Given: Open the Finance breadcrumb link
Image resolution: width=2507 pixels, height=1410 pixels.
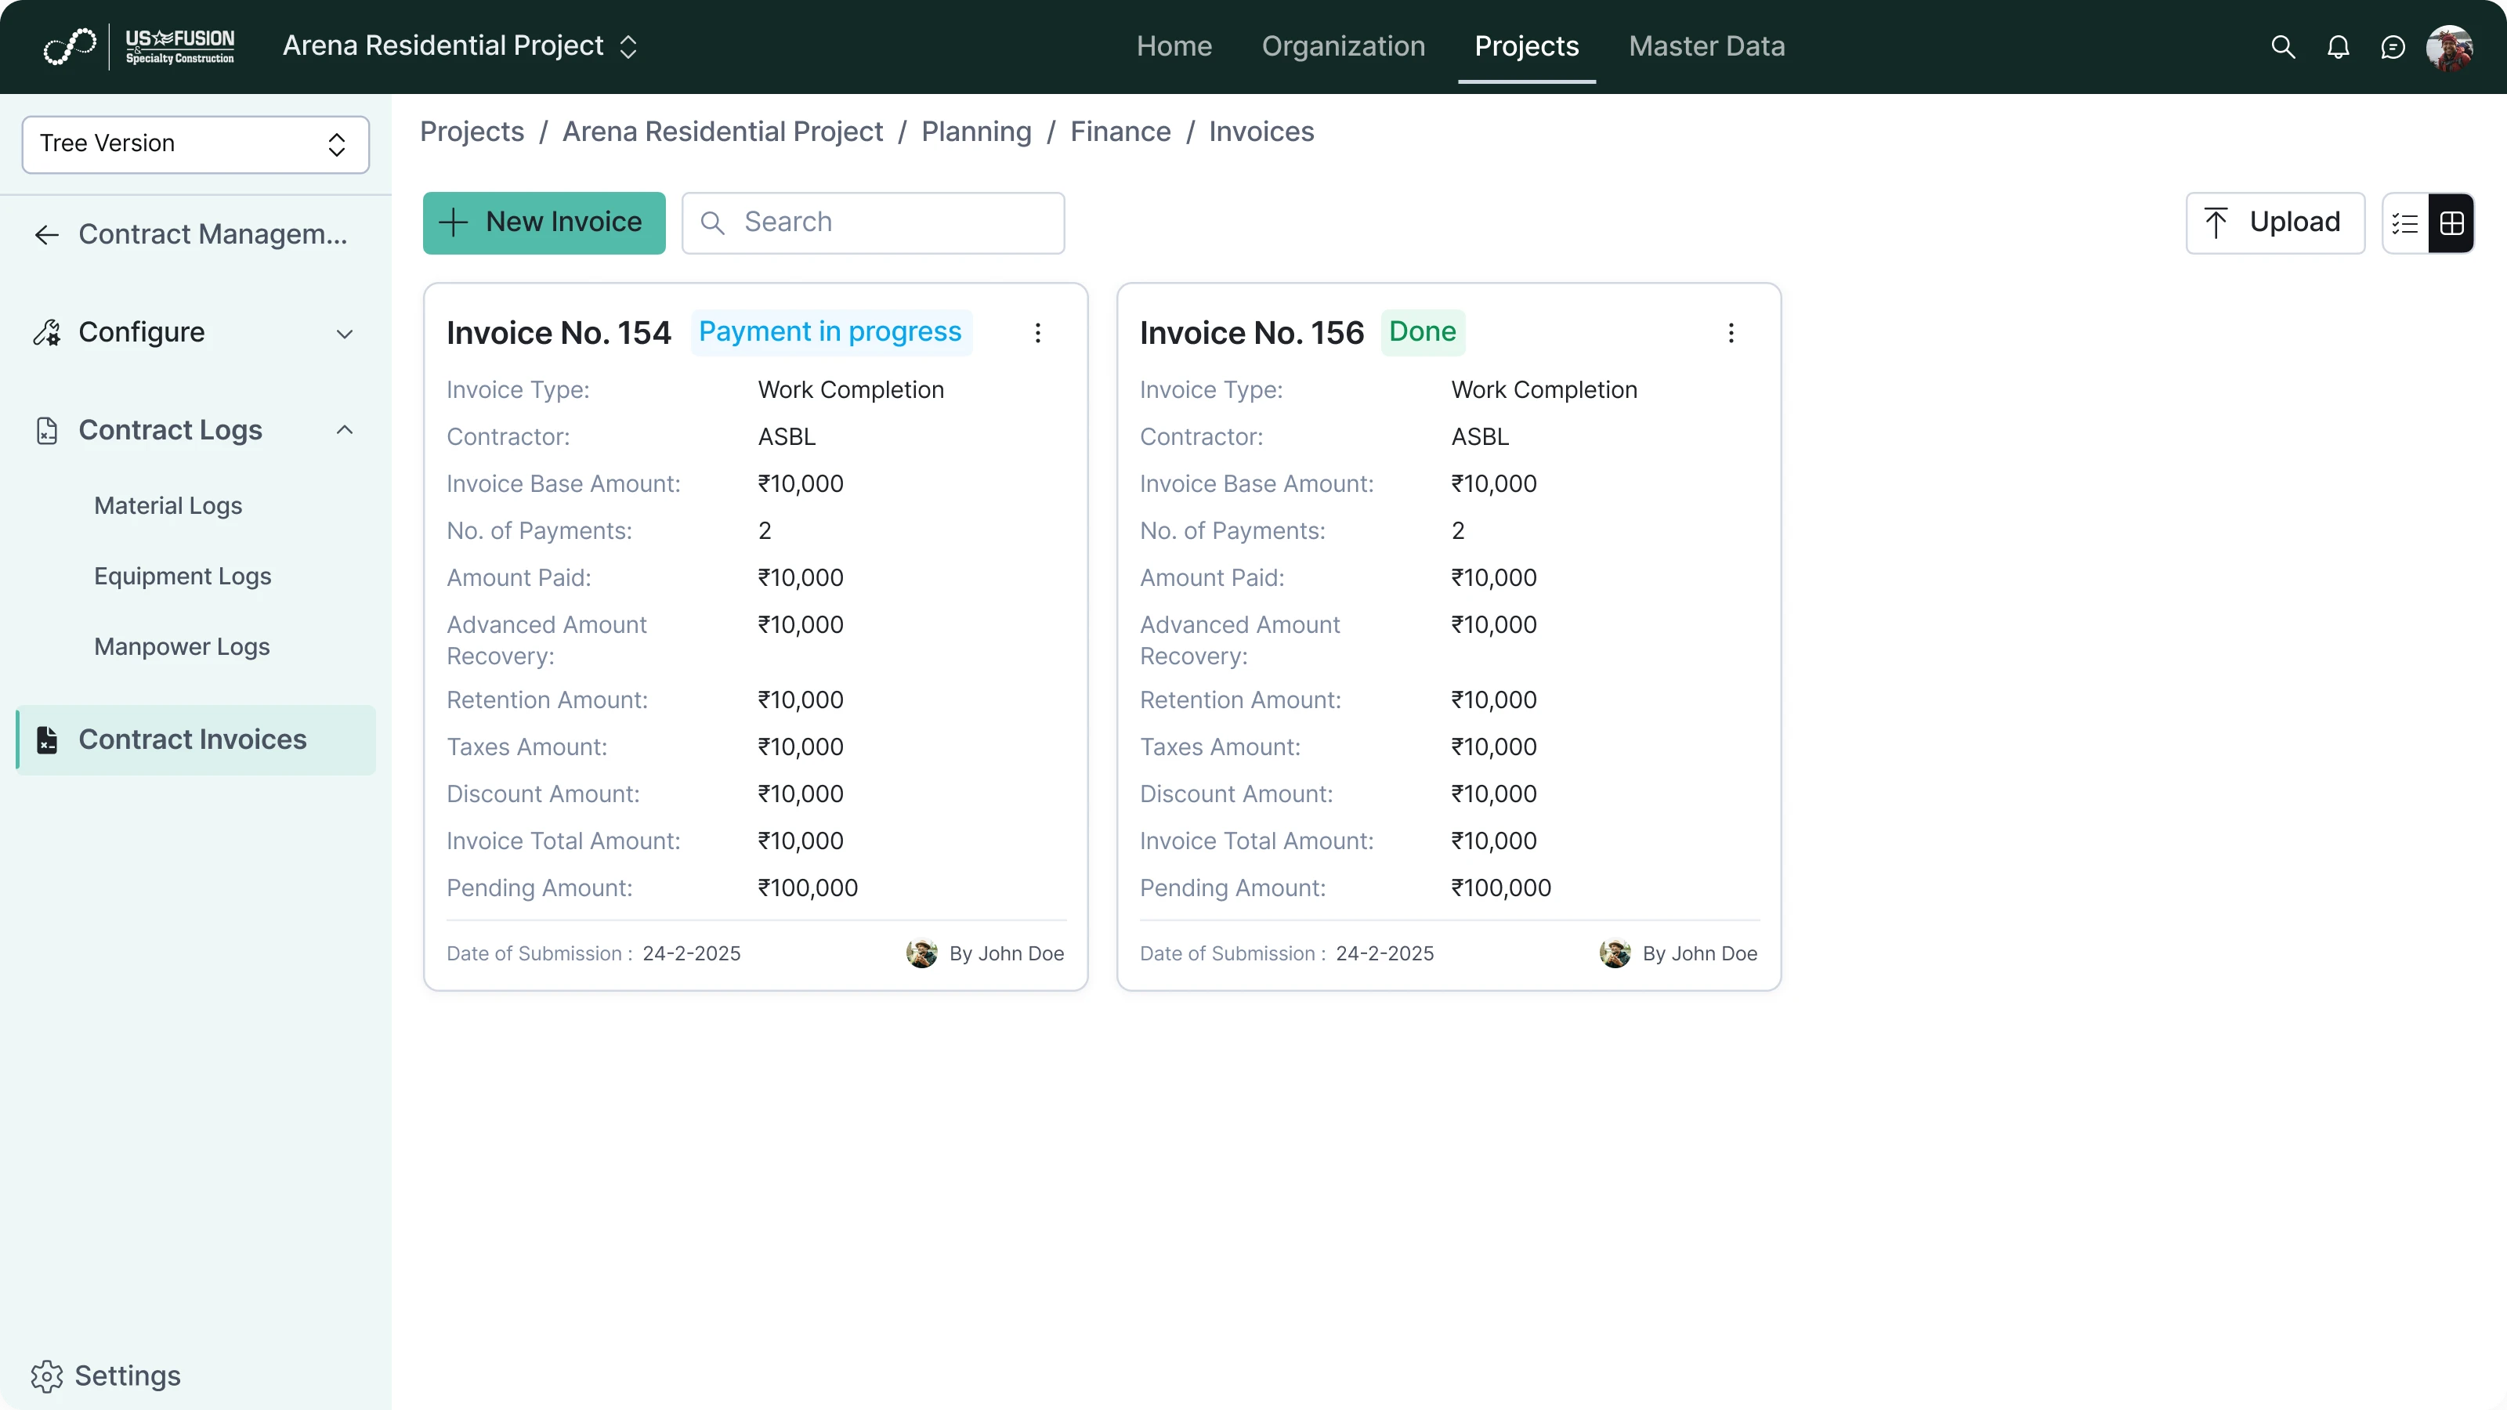Looking at the screenshot, I should 1120,132.
